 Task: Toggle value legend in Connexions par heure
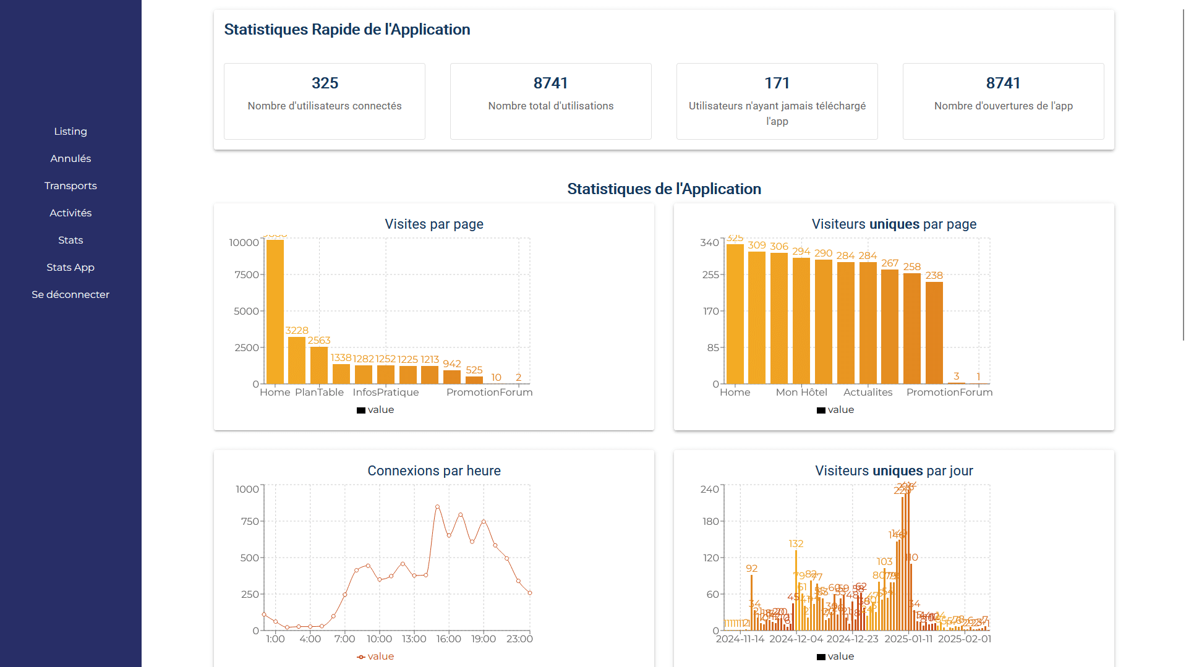(375, 656)
